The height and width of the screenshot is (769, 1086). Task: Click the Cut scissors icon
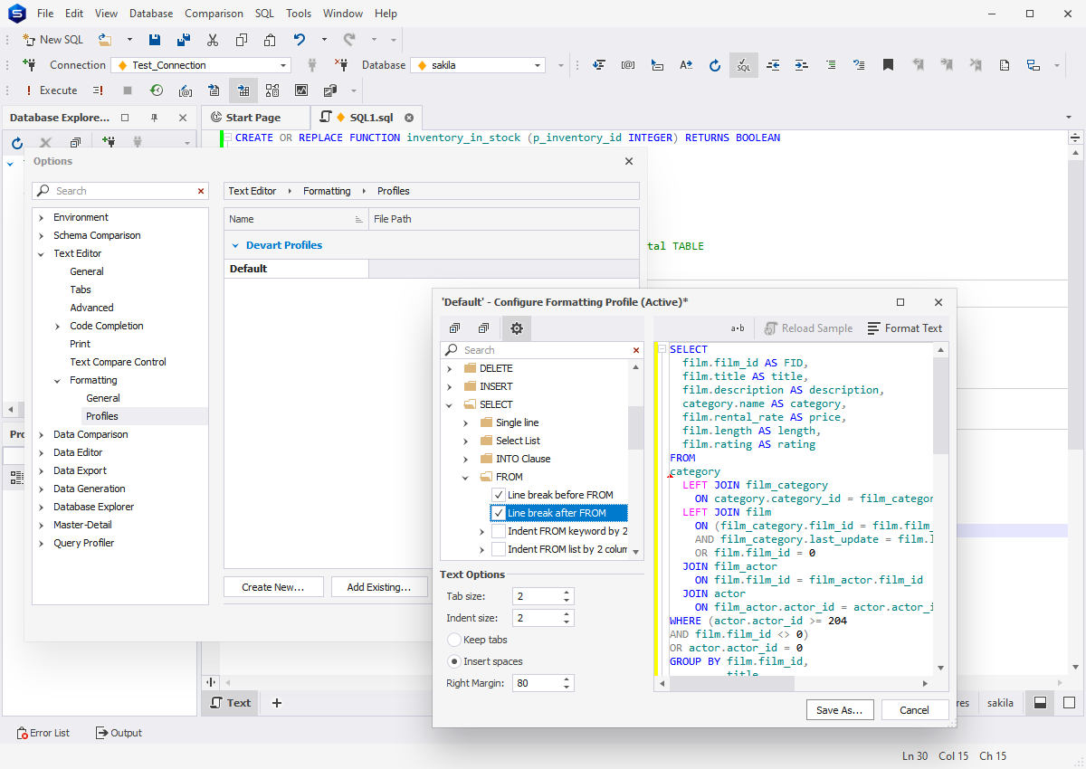coord(213,40)
